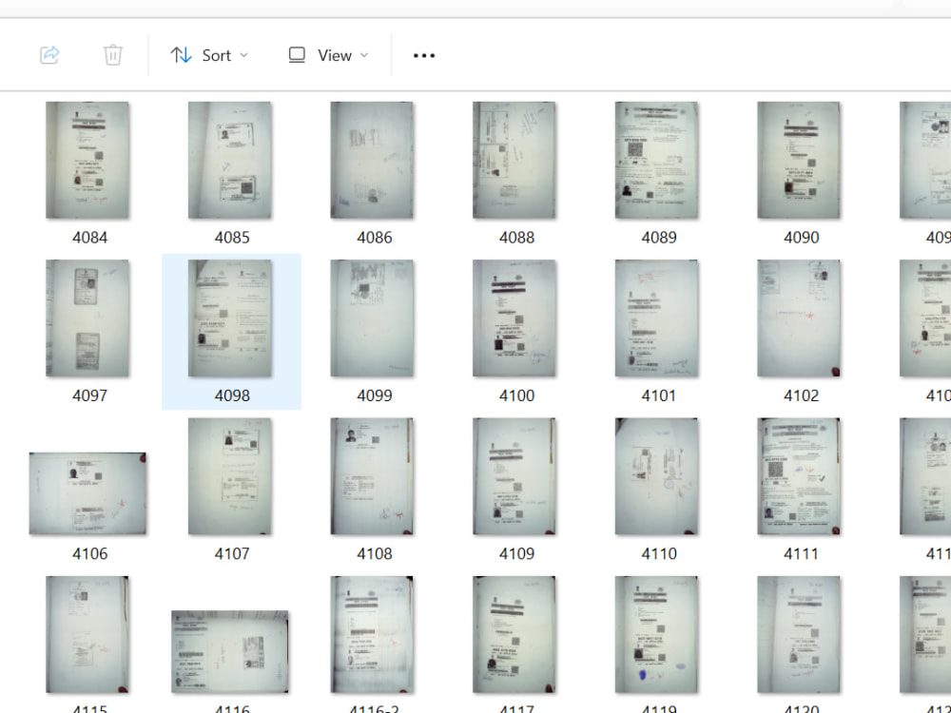Image resolution: width=951 pixels, height=713 pixels.
Task: Click the file name label 4106
Action: [x=89, y=554]
